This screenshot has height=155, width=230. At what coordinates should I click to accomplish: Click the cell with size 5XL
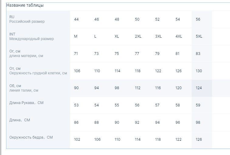pos(202,37)
